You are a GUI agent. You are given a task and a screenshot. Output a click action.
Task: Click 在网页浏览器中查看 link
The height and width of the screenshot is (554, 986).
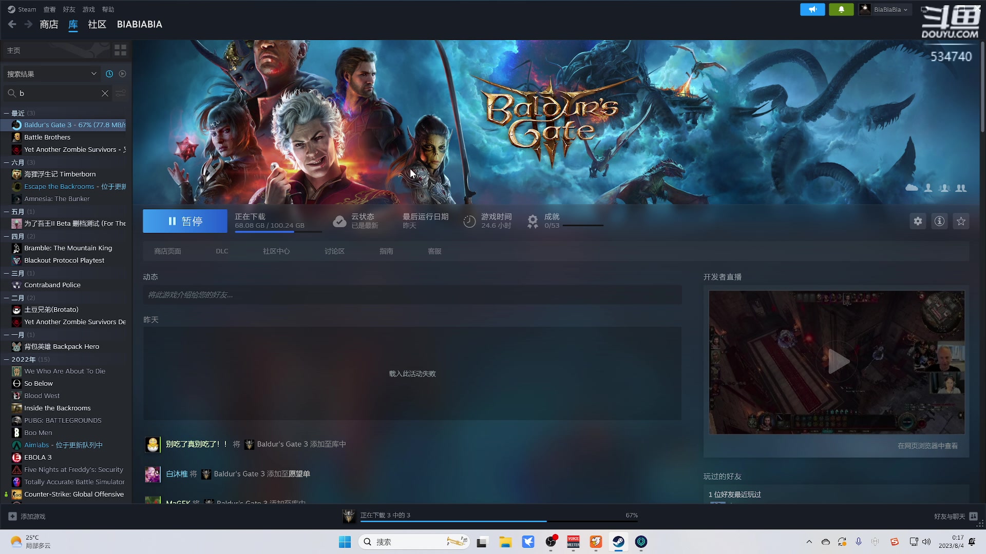[x=927, y=446]
